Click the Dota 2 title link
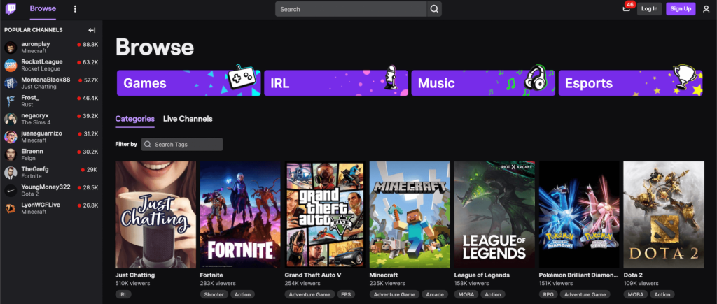 (633, 275)
